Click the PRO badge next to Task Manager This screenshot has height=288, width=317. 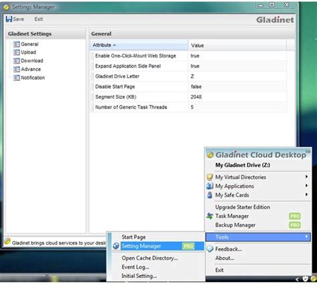295,216
